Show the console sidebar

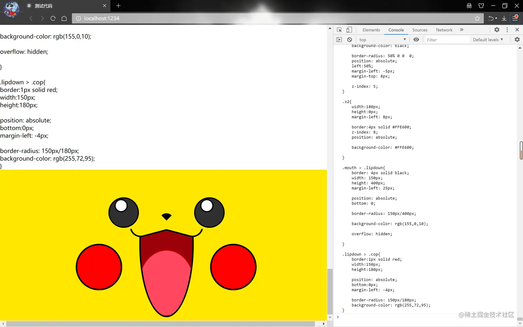click(339, 40)
